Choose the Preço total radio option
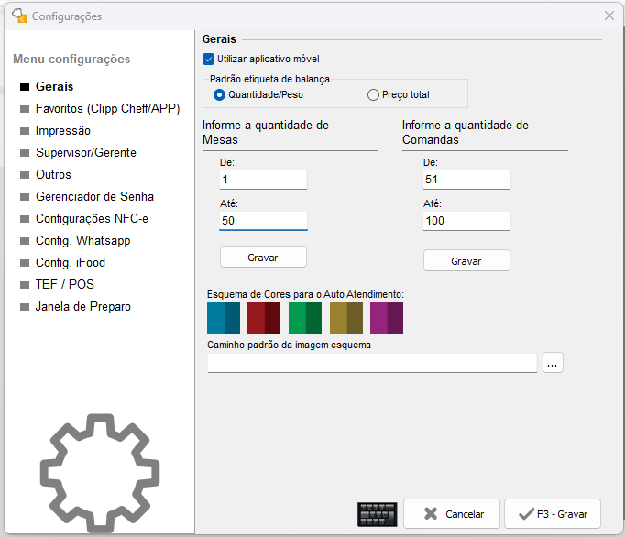This screenshot has width=625, height=537. point(373,94)
